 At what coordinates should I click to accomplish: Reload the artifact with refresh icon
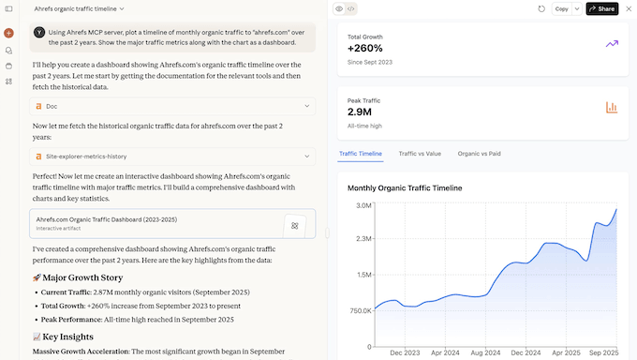[541, 8]
